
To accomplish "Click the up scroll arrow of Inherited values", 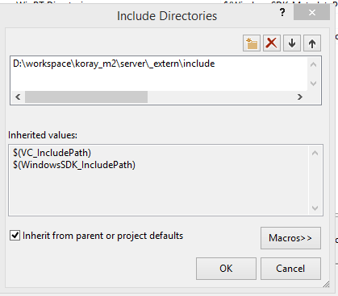I will coord(315,153).
